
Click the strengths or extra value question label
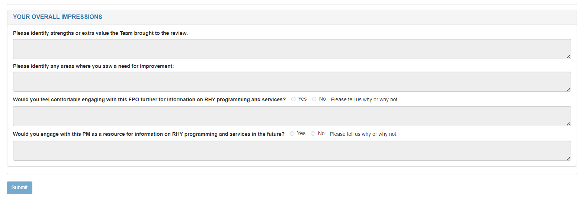pyautogui.click(x=100, y=33)
